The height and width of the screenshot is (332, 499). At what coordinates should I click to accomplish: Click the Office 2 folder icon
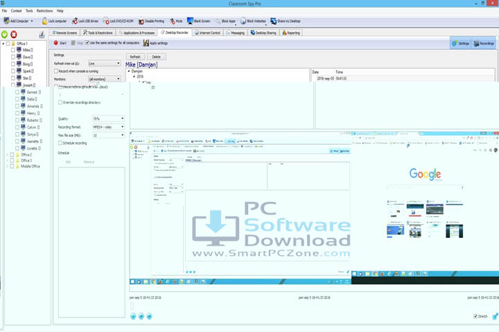[x=18, y=155]
